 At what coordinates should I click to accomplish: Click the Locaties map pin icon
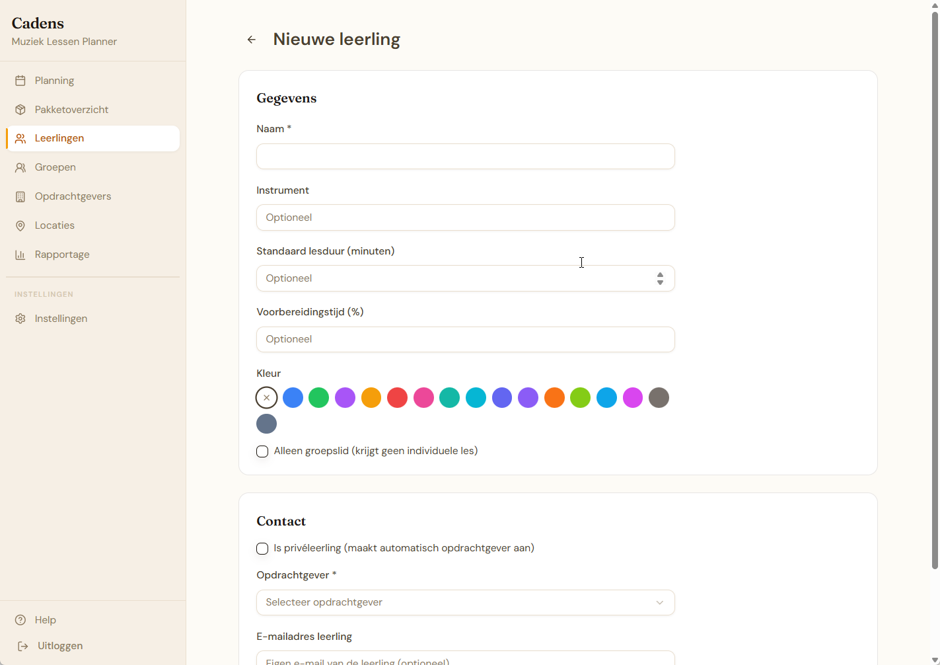20,225
